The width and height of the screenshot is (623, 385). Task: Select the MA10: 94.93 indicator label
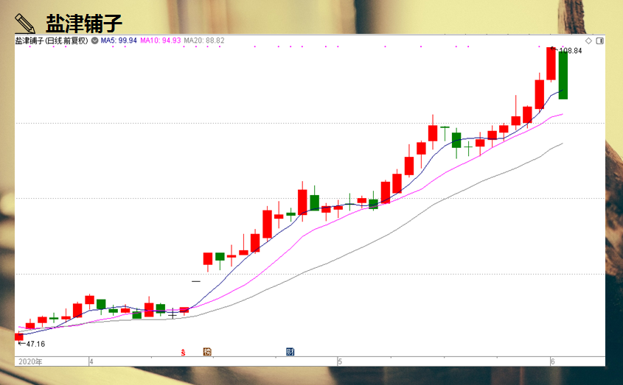(160, 40)
